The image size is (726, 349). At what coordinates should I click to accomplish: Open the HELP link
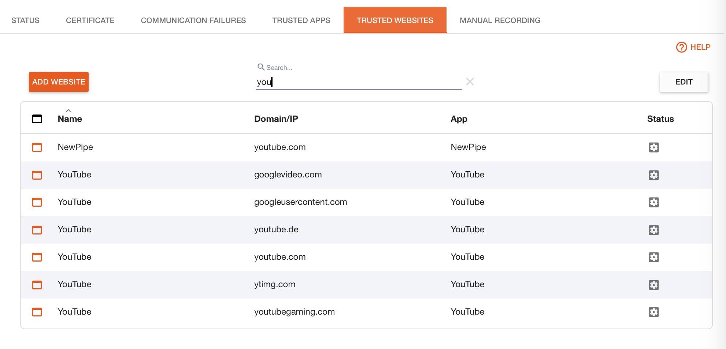700,47
